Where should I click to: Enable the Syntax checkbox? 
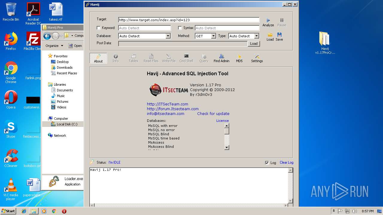180,28
